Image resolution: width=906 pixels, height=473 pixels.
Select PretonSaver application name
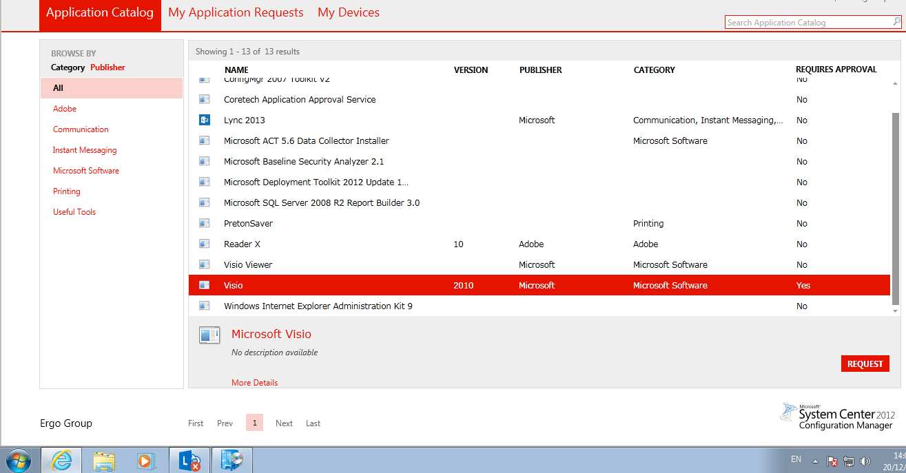pyautogui.click(x=248, y=223)
